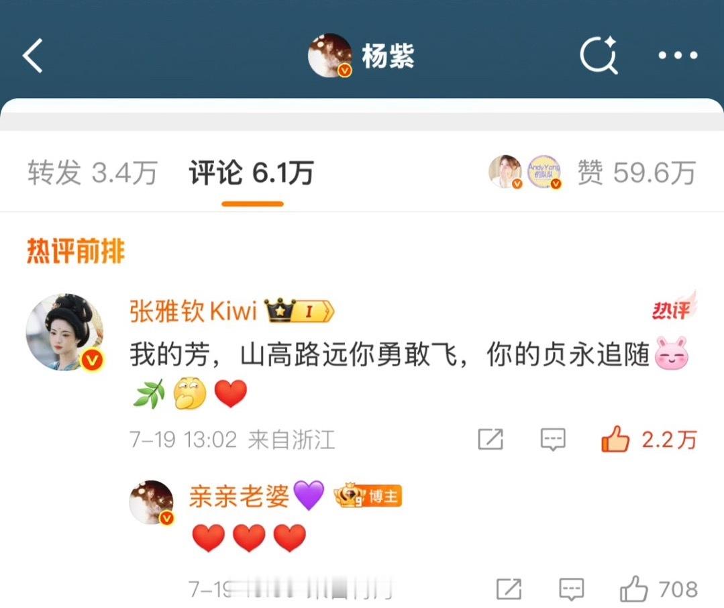724x608 pixels.
Task: Toggle like on the 2.2万 comment
Action: pyautogui.click(x=649, y=439)
